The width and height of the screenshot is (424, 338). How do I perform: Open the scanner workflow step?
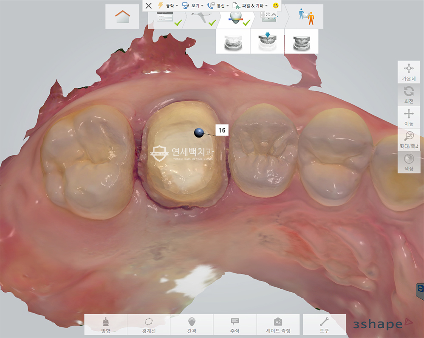201,20
